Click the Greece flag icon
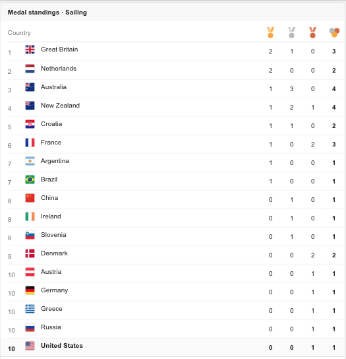Image resolution: width=346 pixels, height=359 pixels. point(30,309)
